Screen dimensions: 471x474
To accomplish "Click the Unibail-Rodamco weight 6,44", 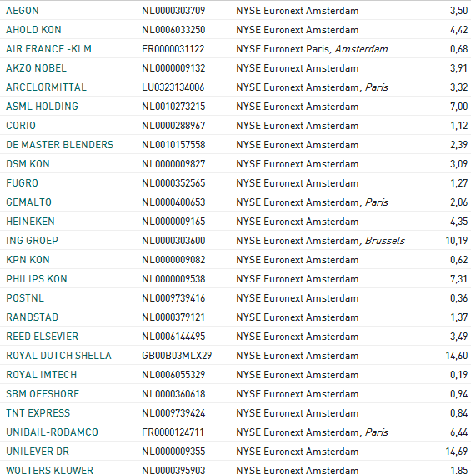I will point(459,432).
